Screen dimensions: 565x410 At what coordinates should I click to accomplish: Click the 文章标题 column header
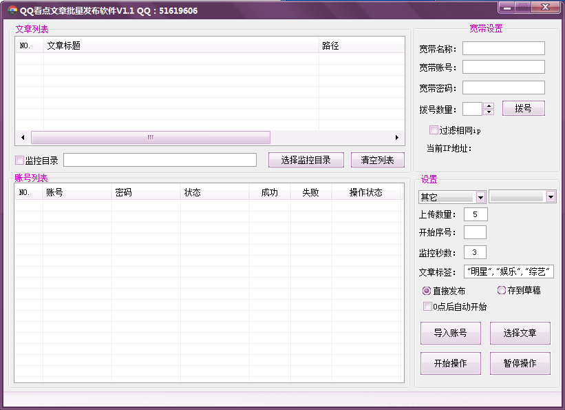click(x=181, y=45)
